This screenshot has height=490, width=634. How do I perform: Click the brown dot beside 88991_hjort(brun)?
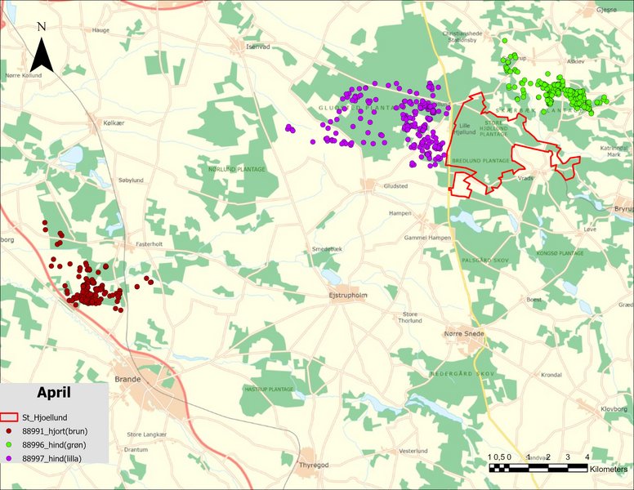pyautogui.click(x=11, y=431)
